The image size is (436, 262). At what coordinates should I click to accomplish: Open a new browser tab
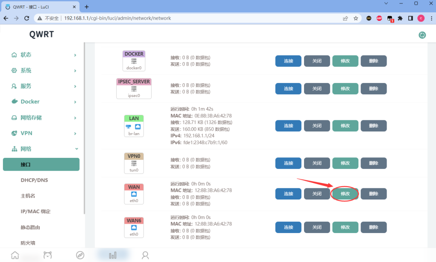tap(86, 7)
